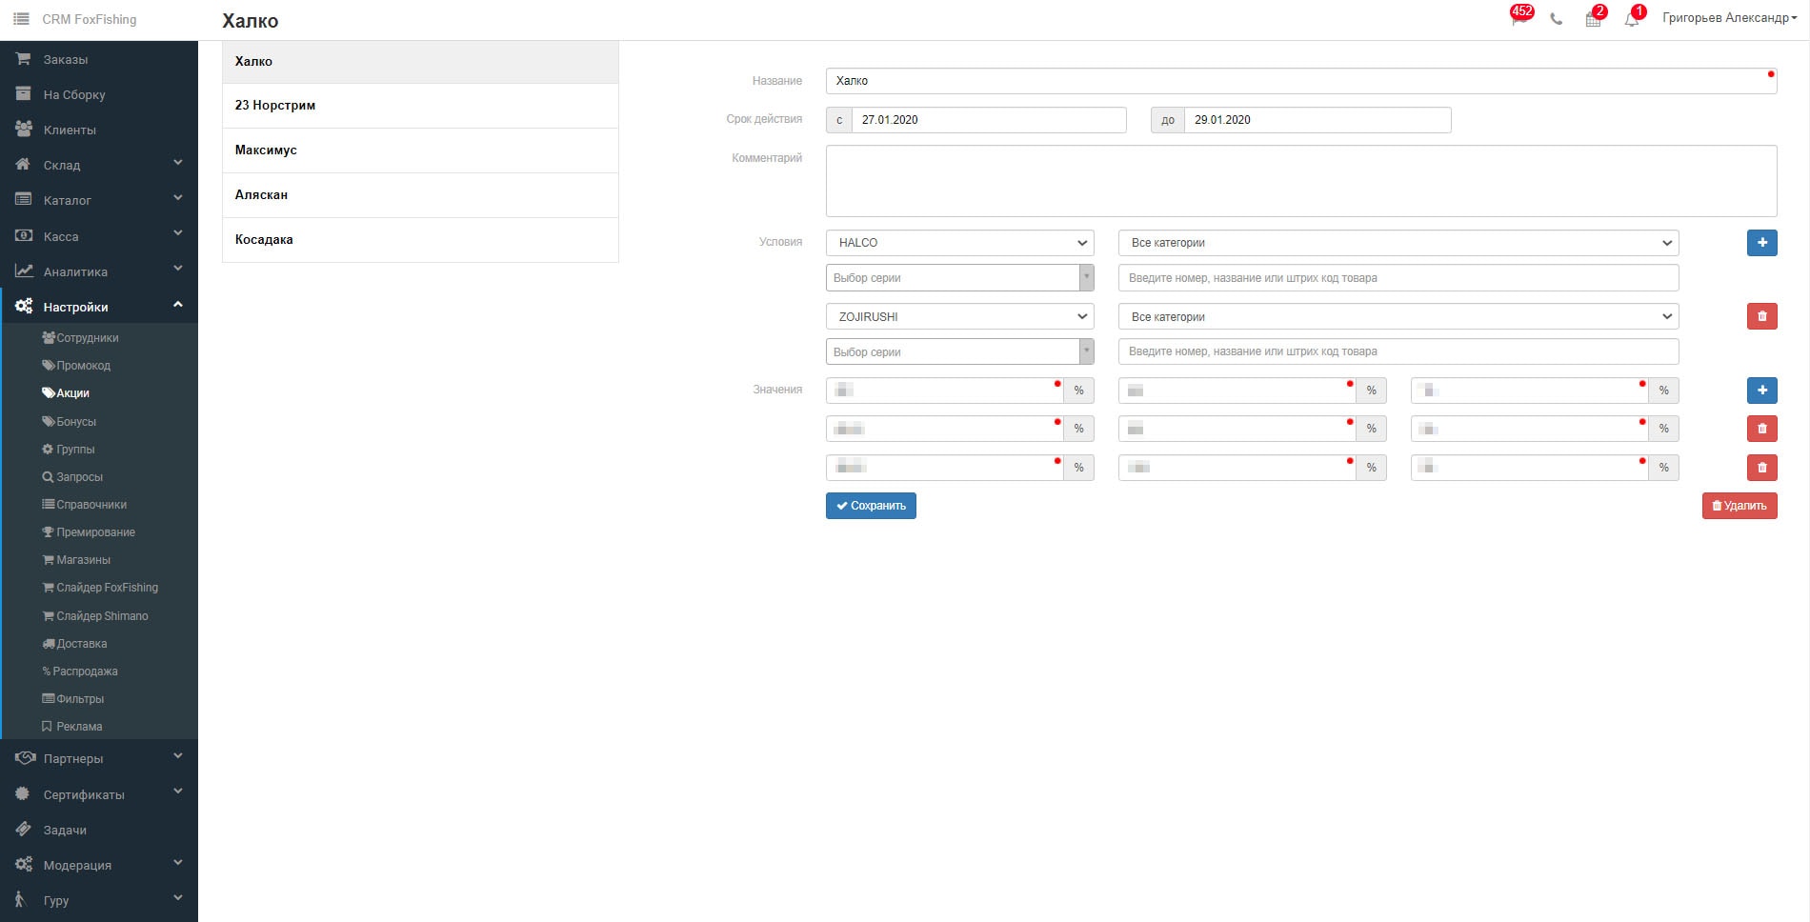The width and height of the screenshot is (1810, 922).
Task: Delete the ZOJIRUSHI condition row
Action: click(x=1761, y=316)
